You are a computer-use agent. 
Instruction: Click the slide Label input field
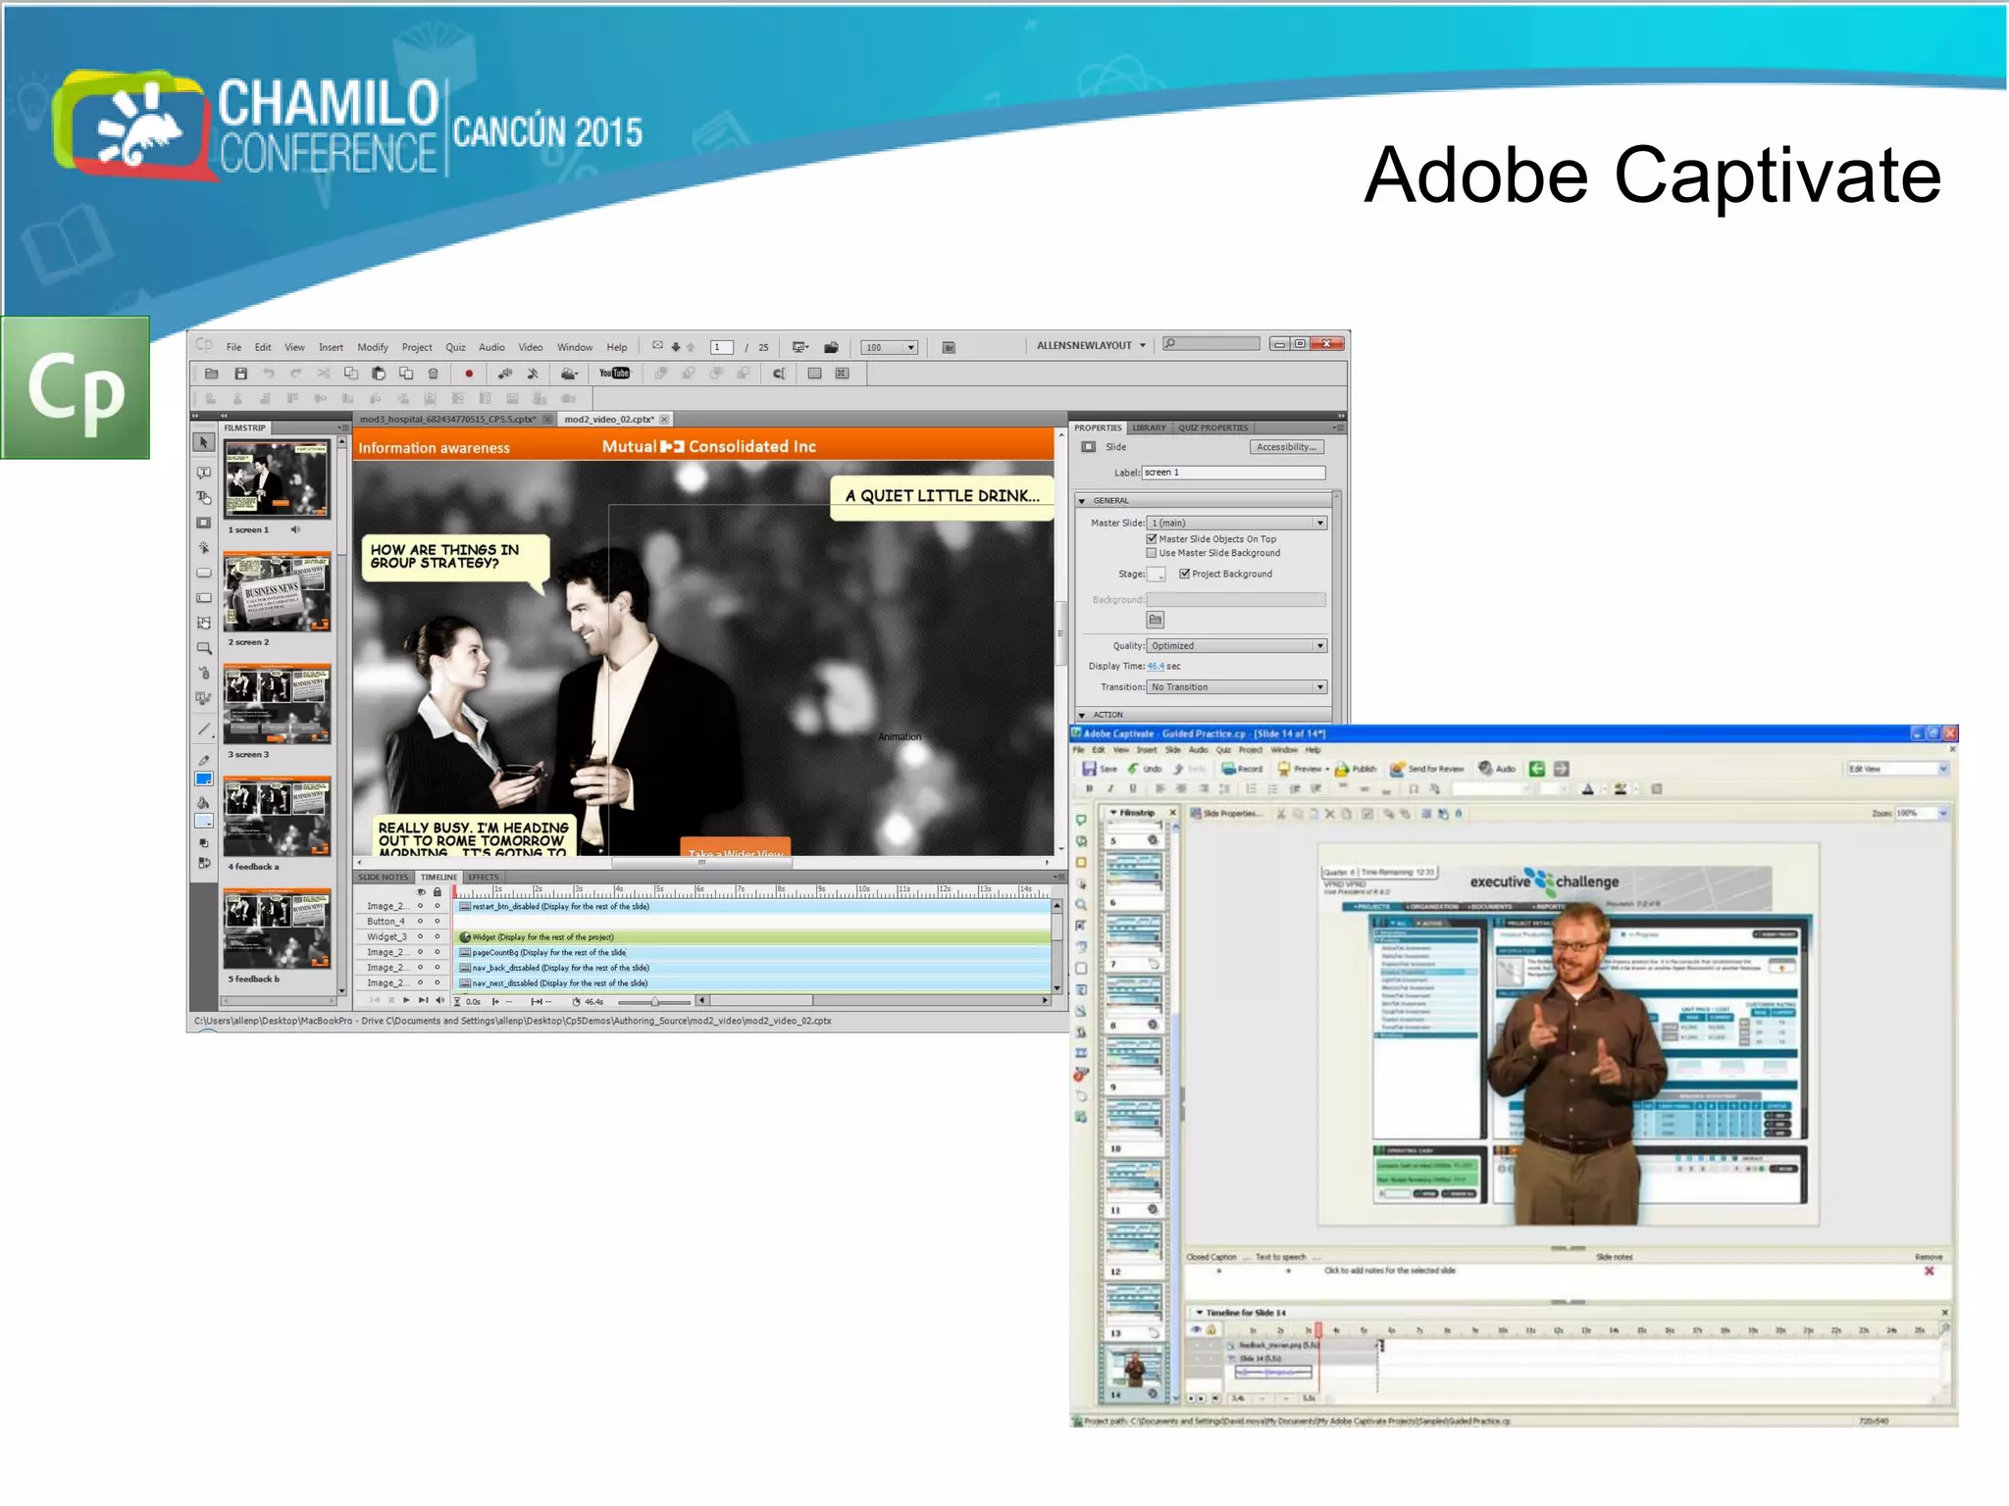click(x=1233, y=473)
